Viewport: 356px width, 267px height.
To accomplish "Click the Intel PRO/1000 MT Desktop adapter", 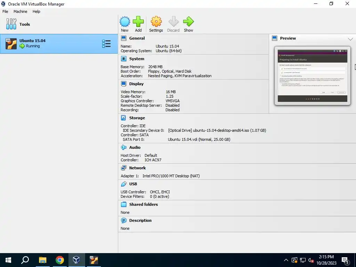I will pyautogui.click(x=171, y=176).
